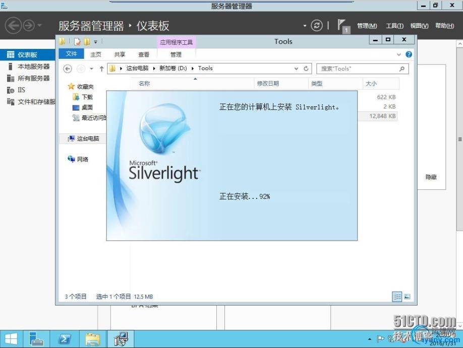Open Server Manager navigation history dropdown
Image resolution: width=463 pixels, height=348 pixels.
(x=39, y=25)
